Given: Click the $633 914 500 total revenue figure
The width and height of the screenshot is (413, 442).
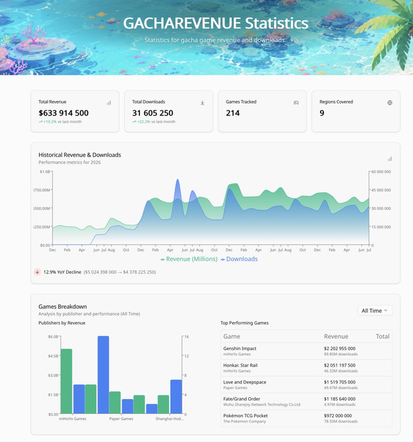Looking at the screenshot, I should pos(63,113).
